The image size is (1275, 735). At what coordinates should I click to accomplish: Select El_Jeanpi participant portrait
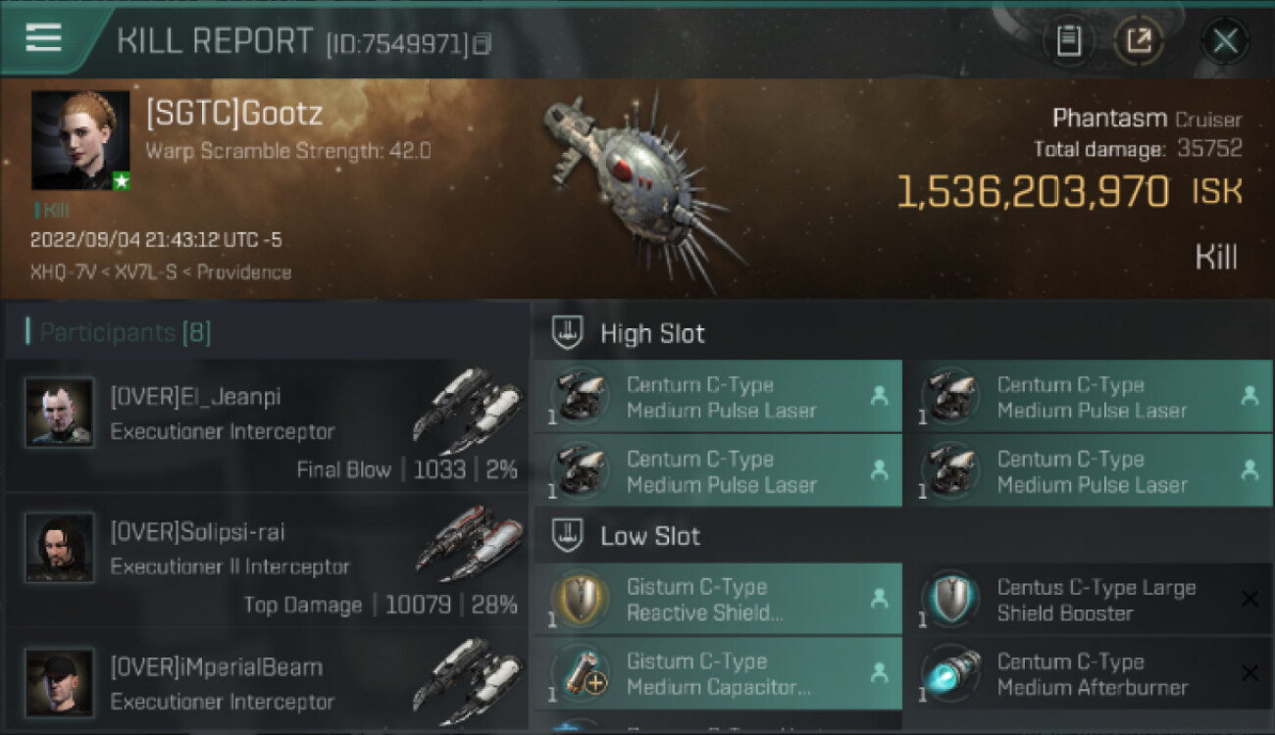tap(59, 414)
